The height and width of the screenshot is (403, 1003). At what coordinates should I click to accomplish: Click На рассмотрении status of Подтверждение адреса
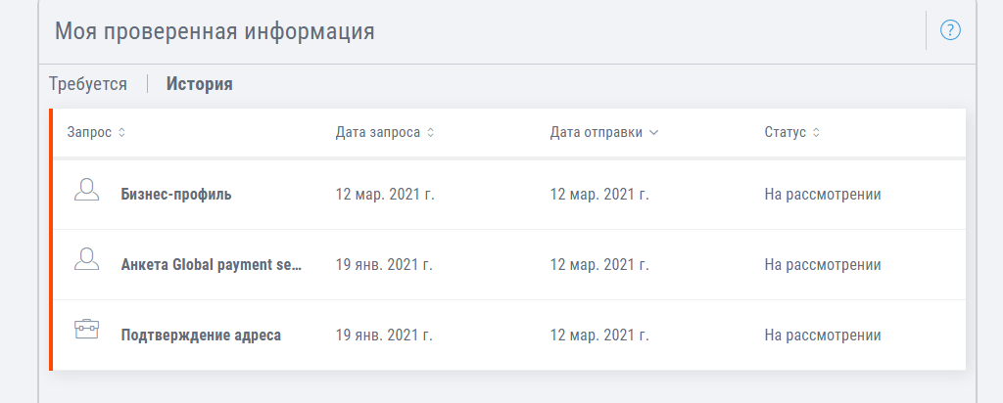point(823,335)
